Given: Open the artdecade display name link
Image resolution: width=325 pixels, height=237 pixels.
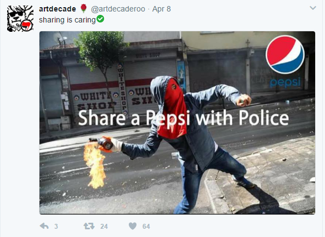Looking at the screenshot, I should pos(58,9).
